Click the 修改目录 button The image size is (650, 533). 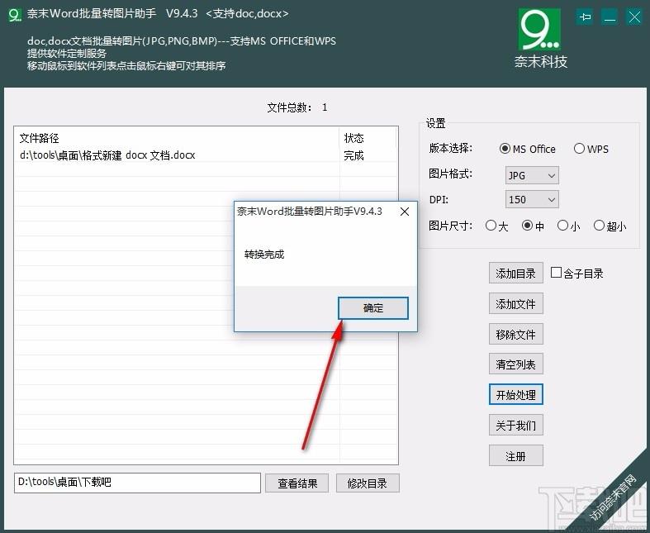tap(368, 483)
